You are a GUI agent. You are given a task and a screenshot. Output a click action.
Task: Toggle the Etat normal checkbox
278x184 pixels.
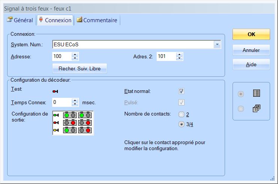[x=181, y=91]
